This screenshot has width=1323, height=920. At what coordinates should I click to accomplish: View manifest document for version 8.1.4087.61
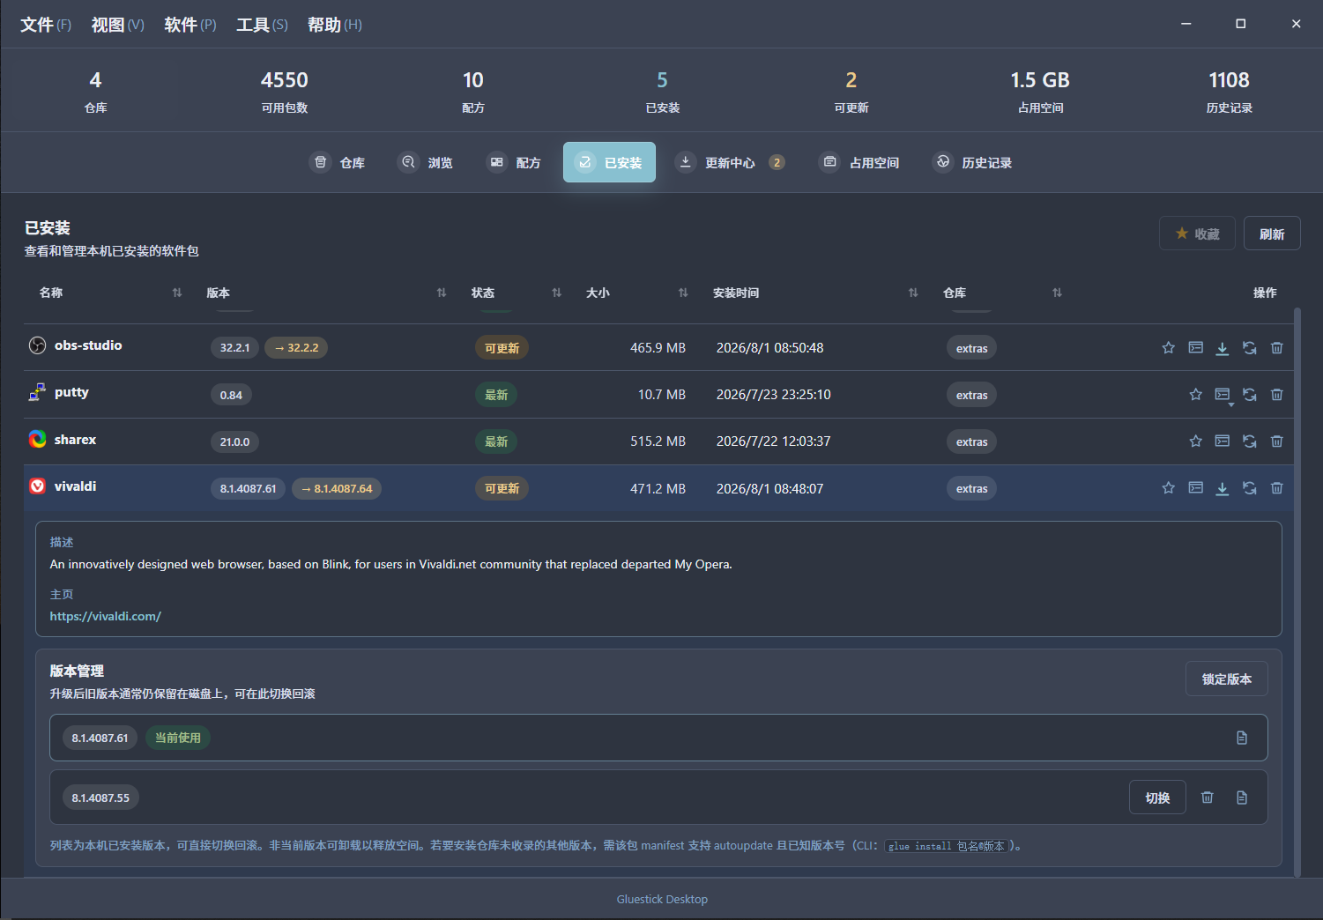(1242, 738)
